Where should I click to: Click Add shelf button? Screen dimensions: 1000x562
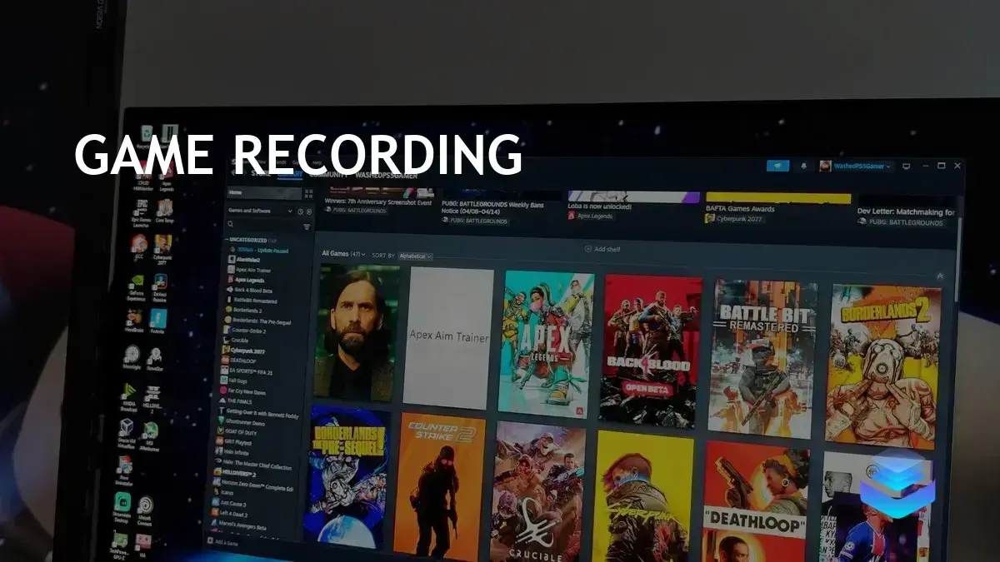click(602, 249)
